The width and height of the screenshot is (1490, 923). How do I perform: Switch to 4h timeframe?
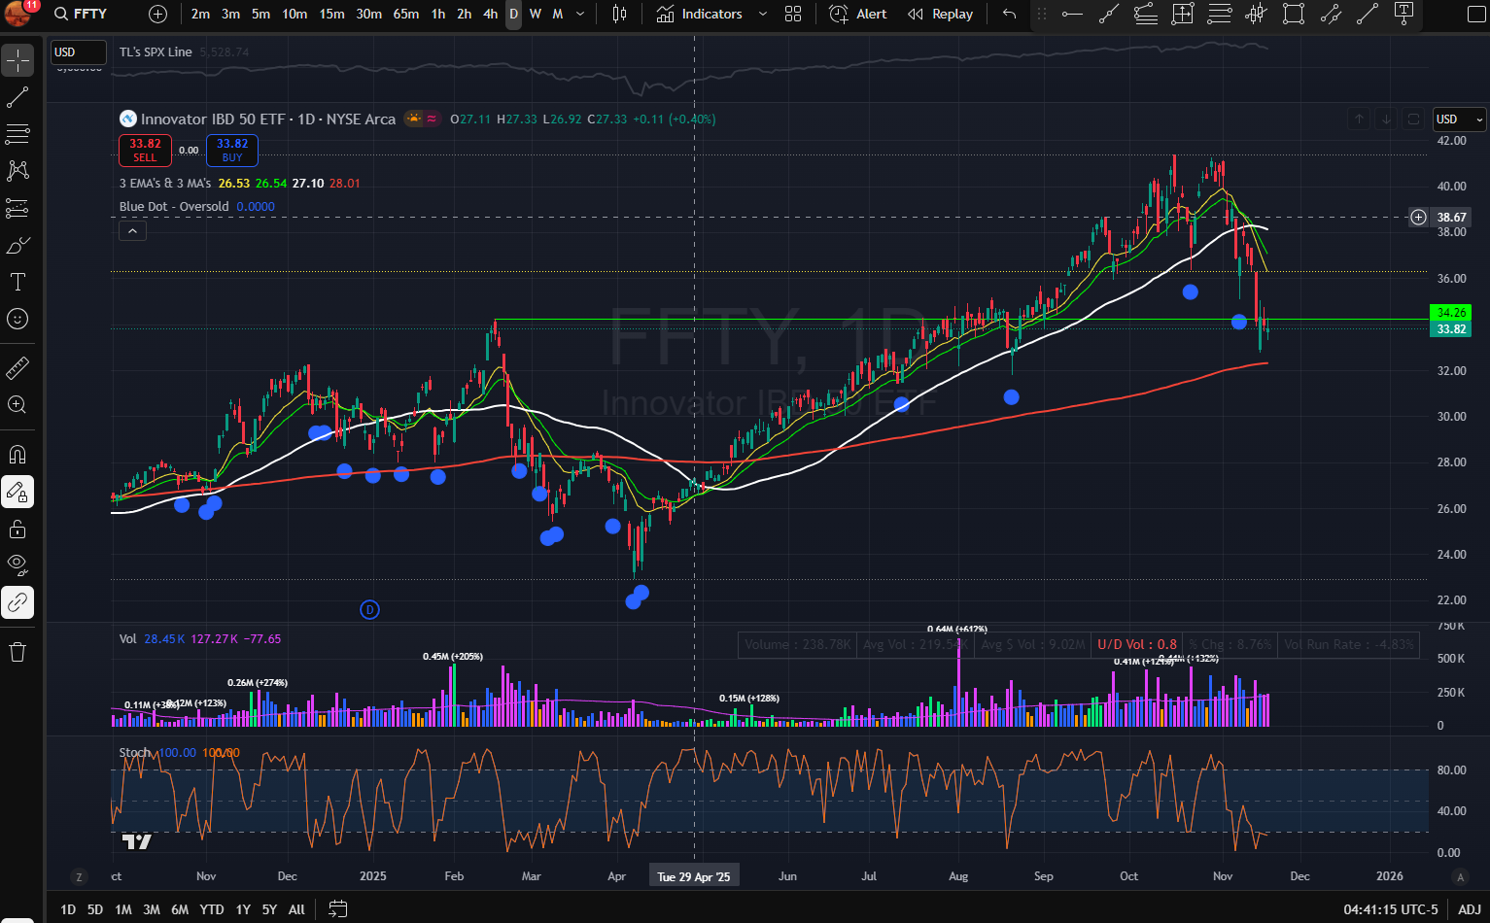[x=490, y=14]
